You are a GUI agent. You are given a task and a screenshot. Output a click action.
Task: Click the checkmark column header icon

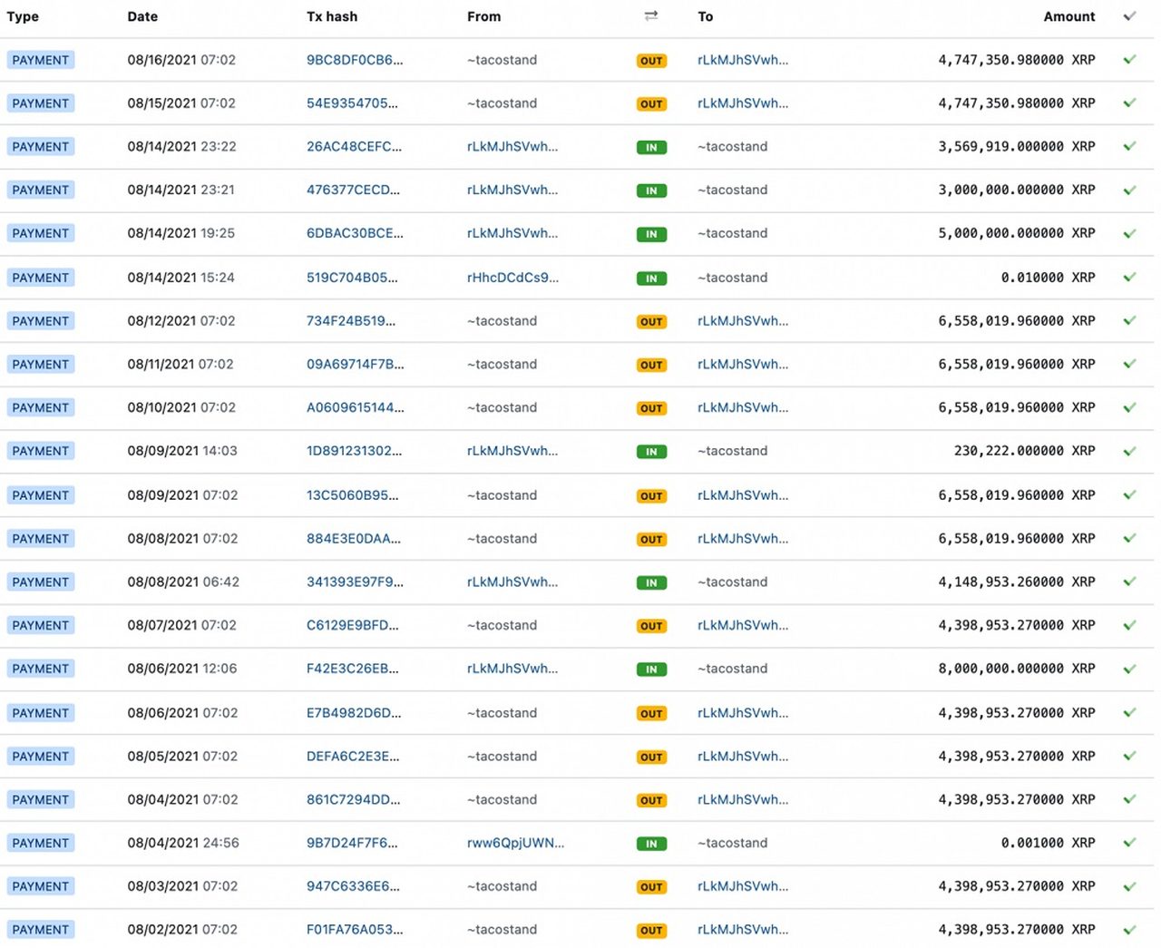(x=1129, y=16)
